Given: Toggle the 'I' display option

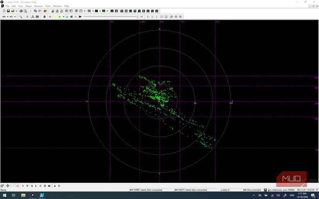Looking at the screenshot, I should point(23,186).
